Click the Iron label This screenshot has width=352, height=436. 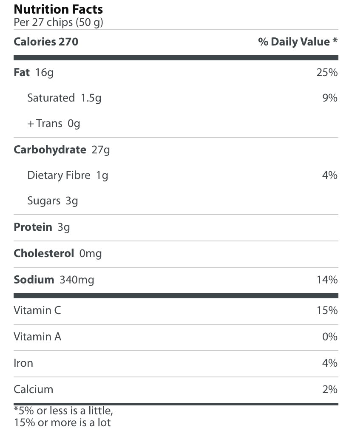click(23, 363)
